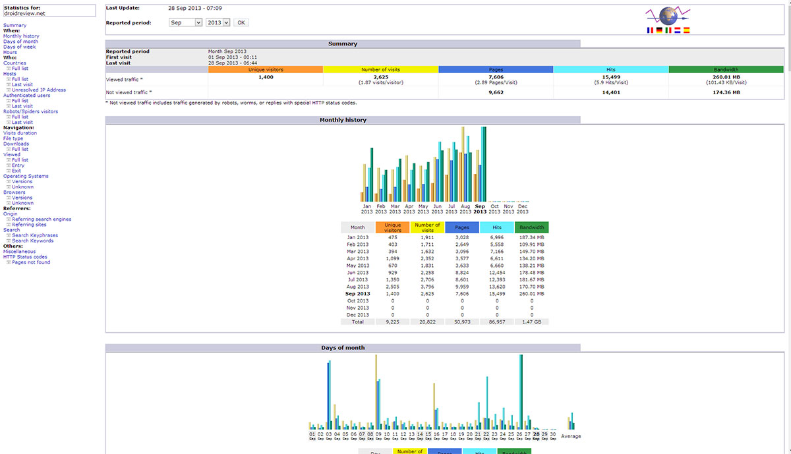This screenshot has width=791, height=454.
Task: Click the Hits header in monthly table
Action: click(497, 227)
